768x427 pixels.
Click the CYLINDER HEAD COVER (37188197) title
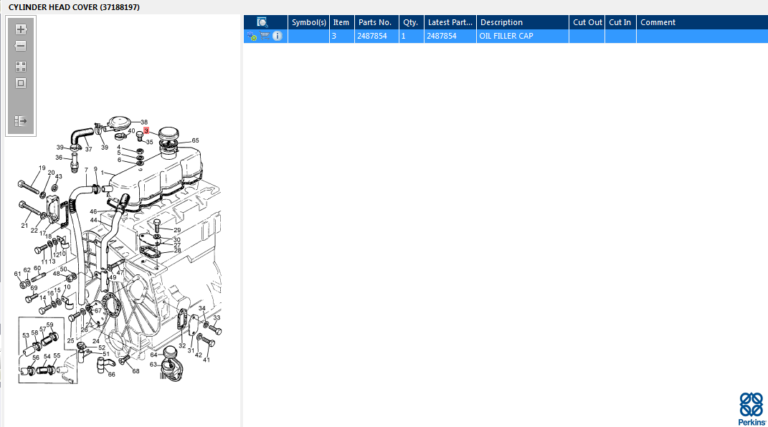point(74,7)
